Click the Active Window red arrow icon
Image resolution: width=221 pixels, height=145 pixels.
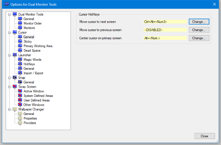click(x=20, y=91)
